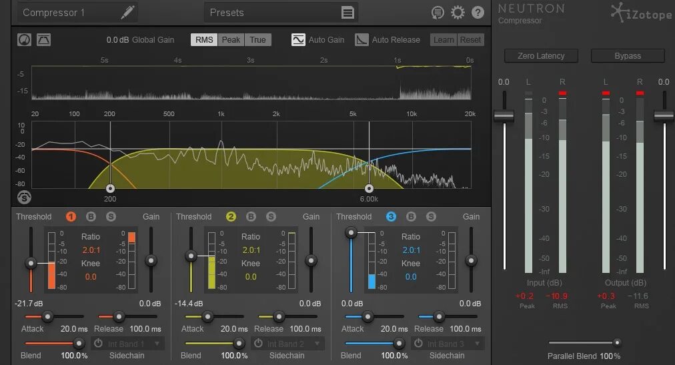Click the output gain fader handle
Screen dimensions: 675x365
[664, 116]
